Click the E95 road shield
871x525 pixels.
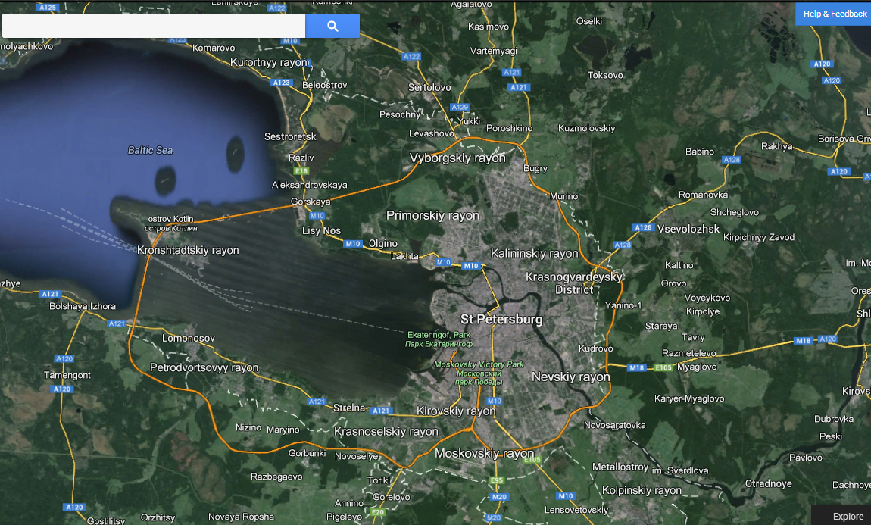[x=497, y=480]
